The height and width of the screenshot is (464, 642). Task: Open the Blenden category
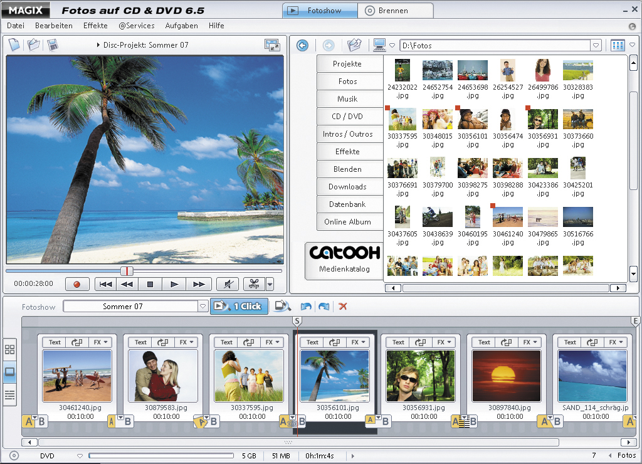tap(347, 169)
